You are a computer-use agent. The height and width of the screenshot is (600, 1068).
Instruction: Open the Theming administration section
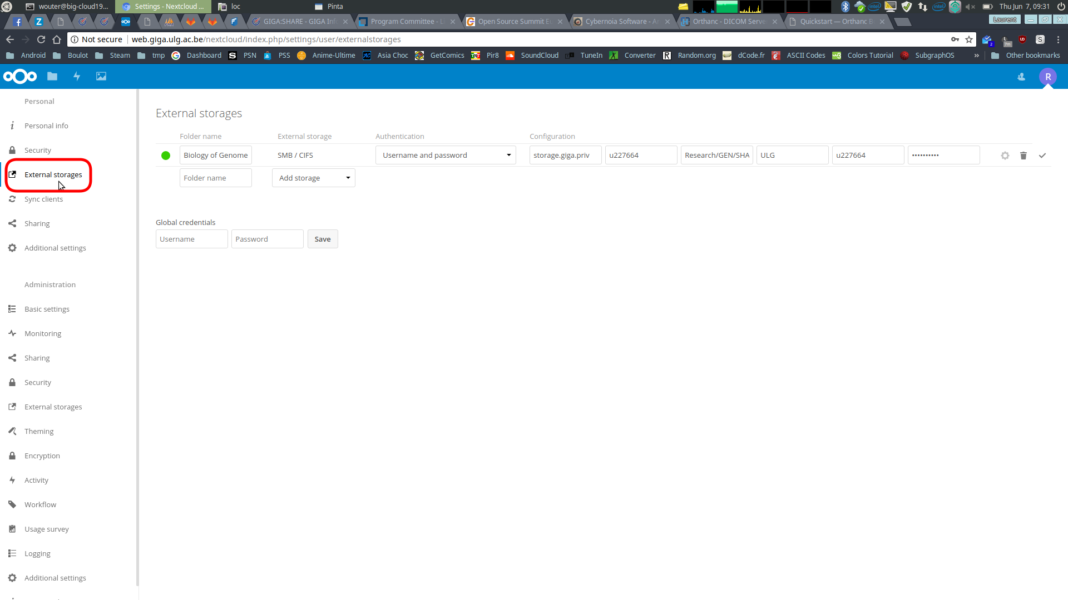coord(39,431)
